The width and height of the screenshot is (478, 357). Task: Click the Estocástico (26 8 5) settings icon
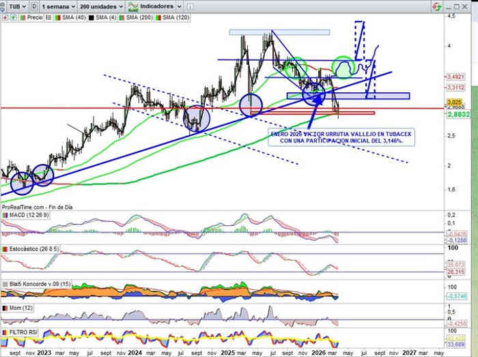(4, 248)
